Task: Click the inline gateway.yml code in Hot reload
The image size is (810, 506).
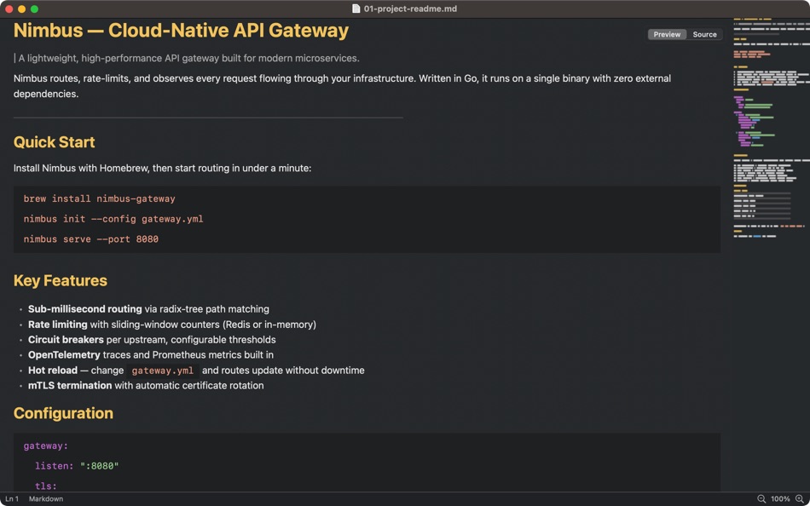Action: [x=163, y=371]
